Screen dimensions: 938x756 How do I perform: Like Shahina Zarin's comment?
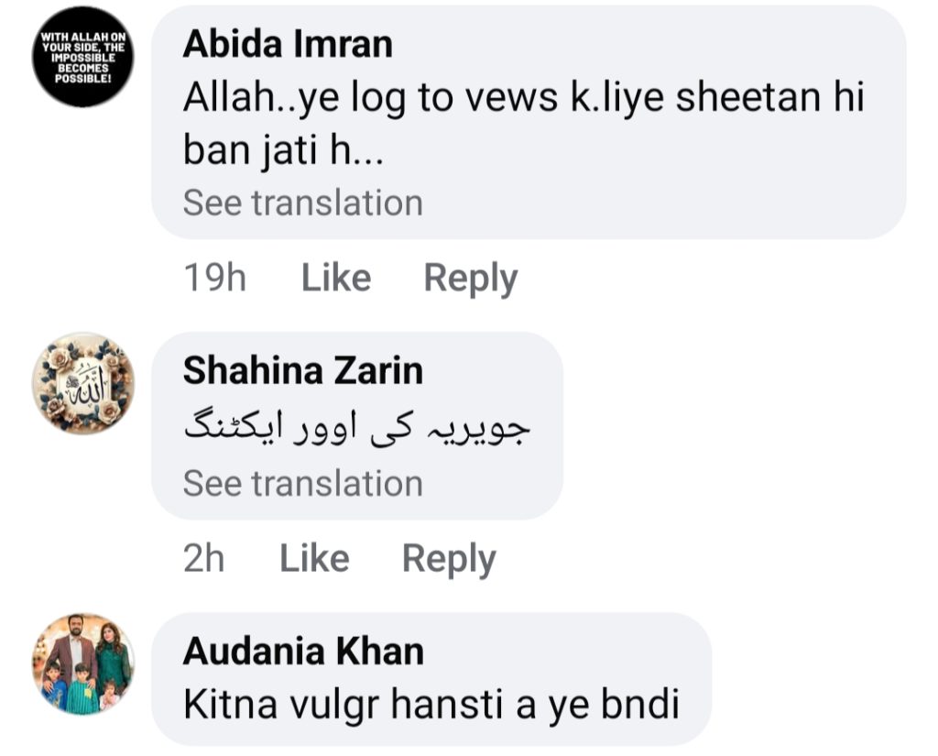click(x=314, y=559)
